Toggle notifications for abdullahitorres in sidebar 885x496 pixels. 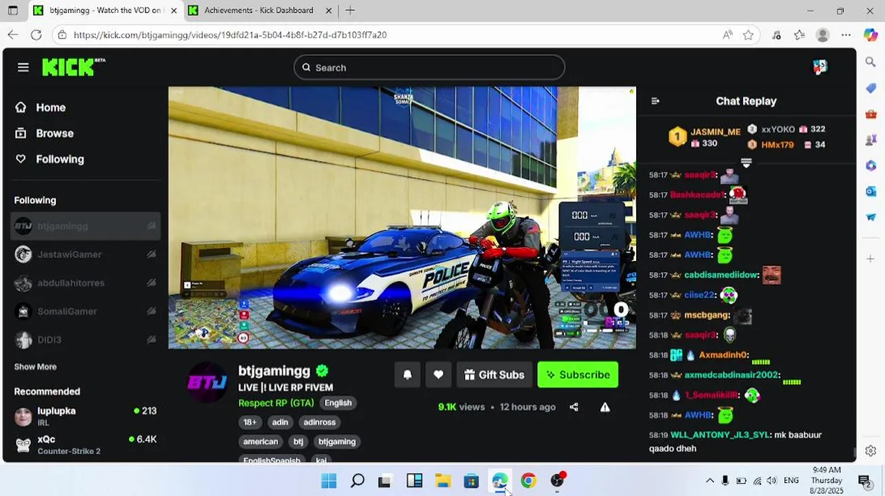coord(151,283)
